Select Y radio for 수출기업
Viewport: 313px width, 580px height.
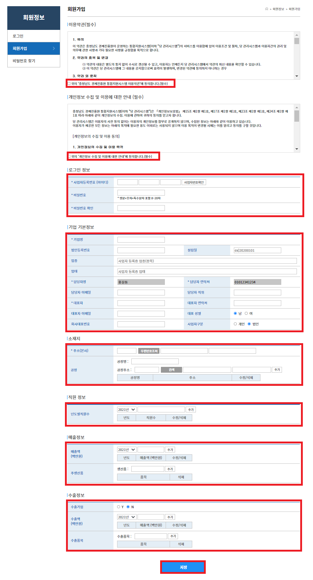coord(119,507)
